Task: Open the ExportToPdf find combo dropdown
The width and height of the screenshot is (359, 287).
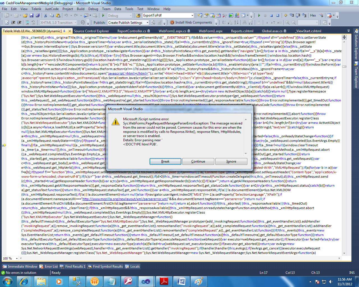Action: click(192, 15)
